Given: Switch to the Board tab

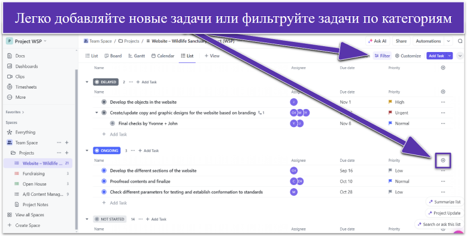Looking at the screenshot, I should (113, 56).
